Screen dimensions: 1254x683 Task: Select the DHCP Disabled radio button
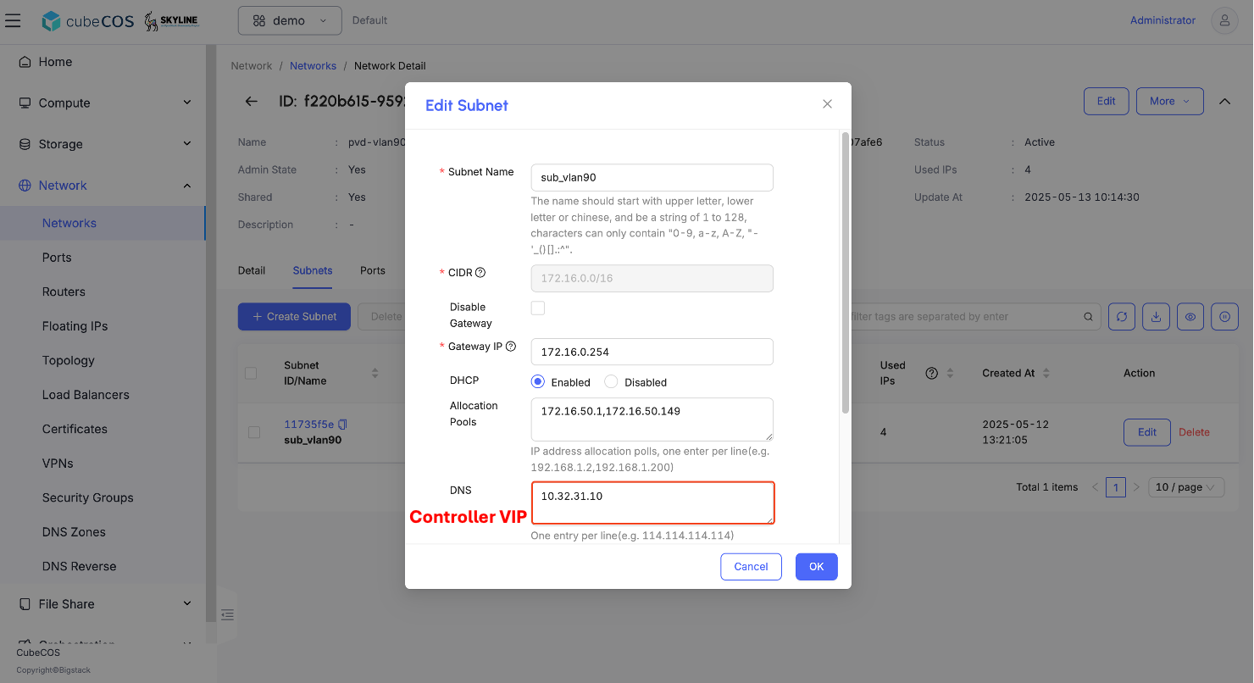tap(611, 382)
